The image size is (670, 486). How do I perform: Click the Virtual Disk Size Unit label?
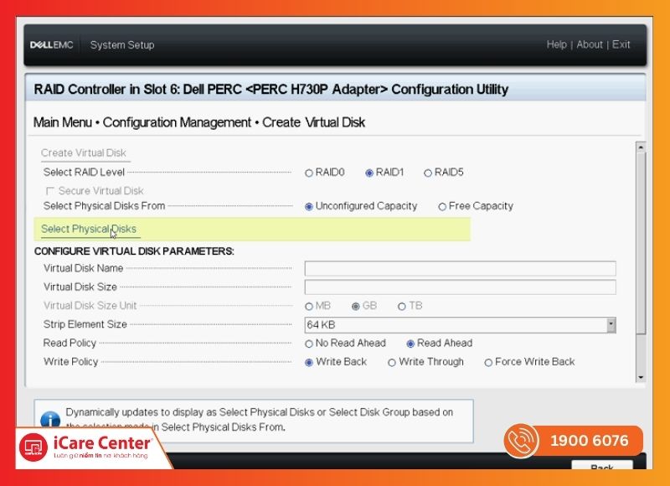point(90,306)
